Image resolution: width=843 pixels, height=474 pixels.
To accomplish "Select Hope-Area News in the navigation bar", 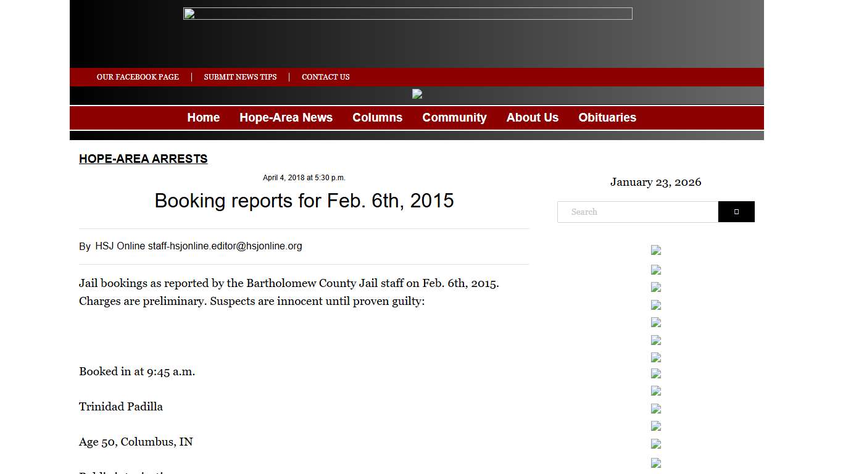I will pos(286,117).
